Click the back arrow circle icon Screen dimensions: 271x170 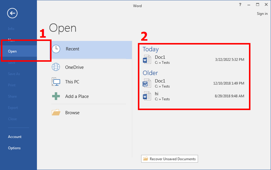click(13, 13)
